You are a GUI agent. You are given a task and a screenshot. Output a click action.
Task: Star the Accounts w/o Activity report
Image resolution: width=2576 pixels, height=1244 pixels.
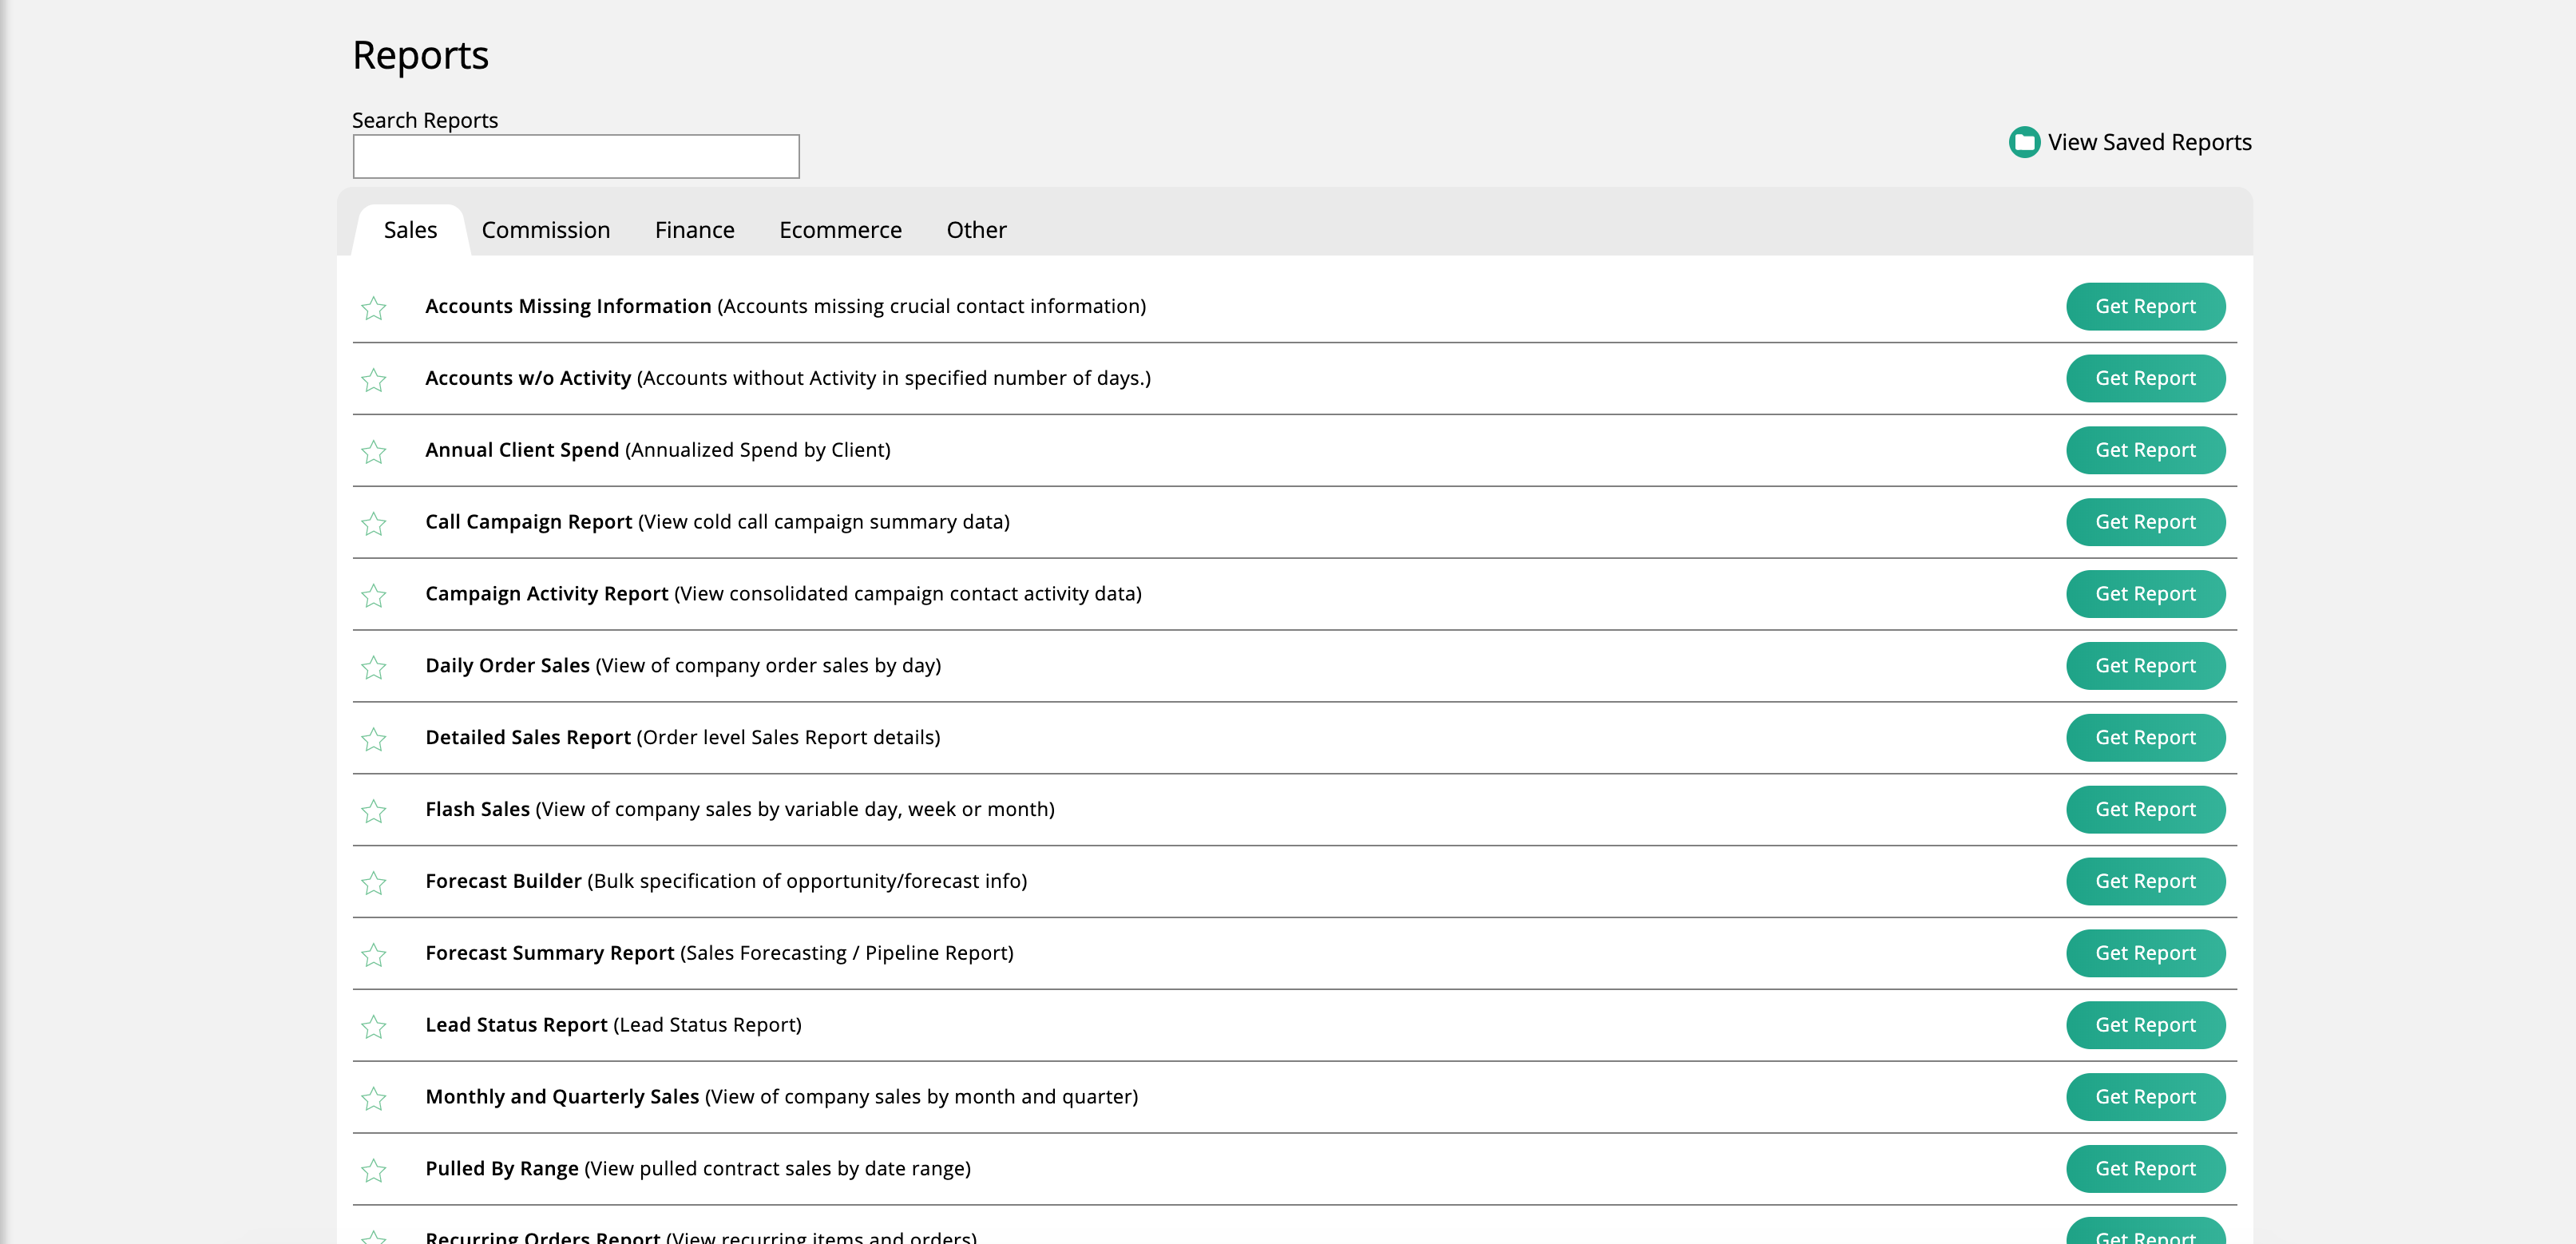[x=374, y=380]
